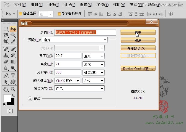Click the 名称 name input field
The width and height of the screenshot is (186, 132).
[85, 33]
